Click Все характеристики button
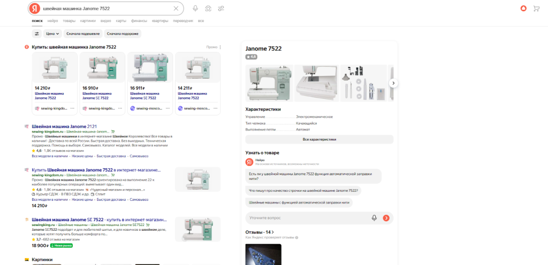Screen dimensions: 548x265 [319, 139]
